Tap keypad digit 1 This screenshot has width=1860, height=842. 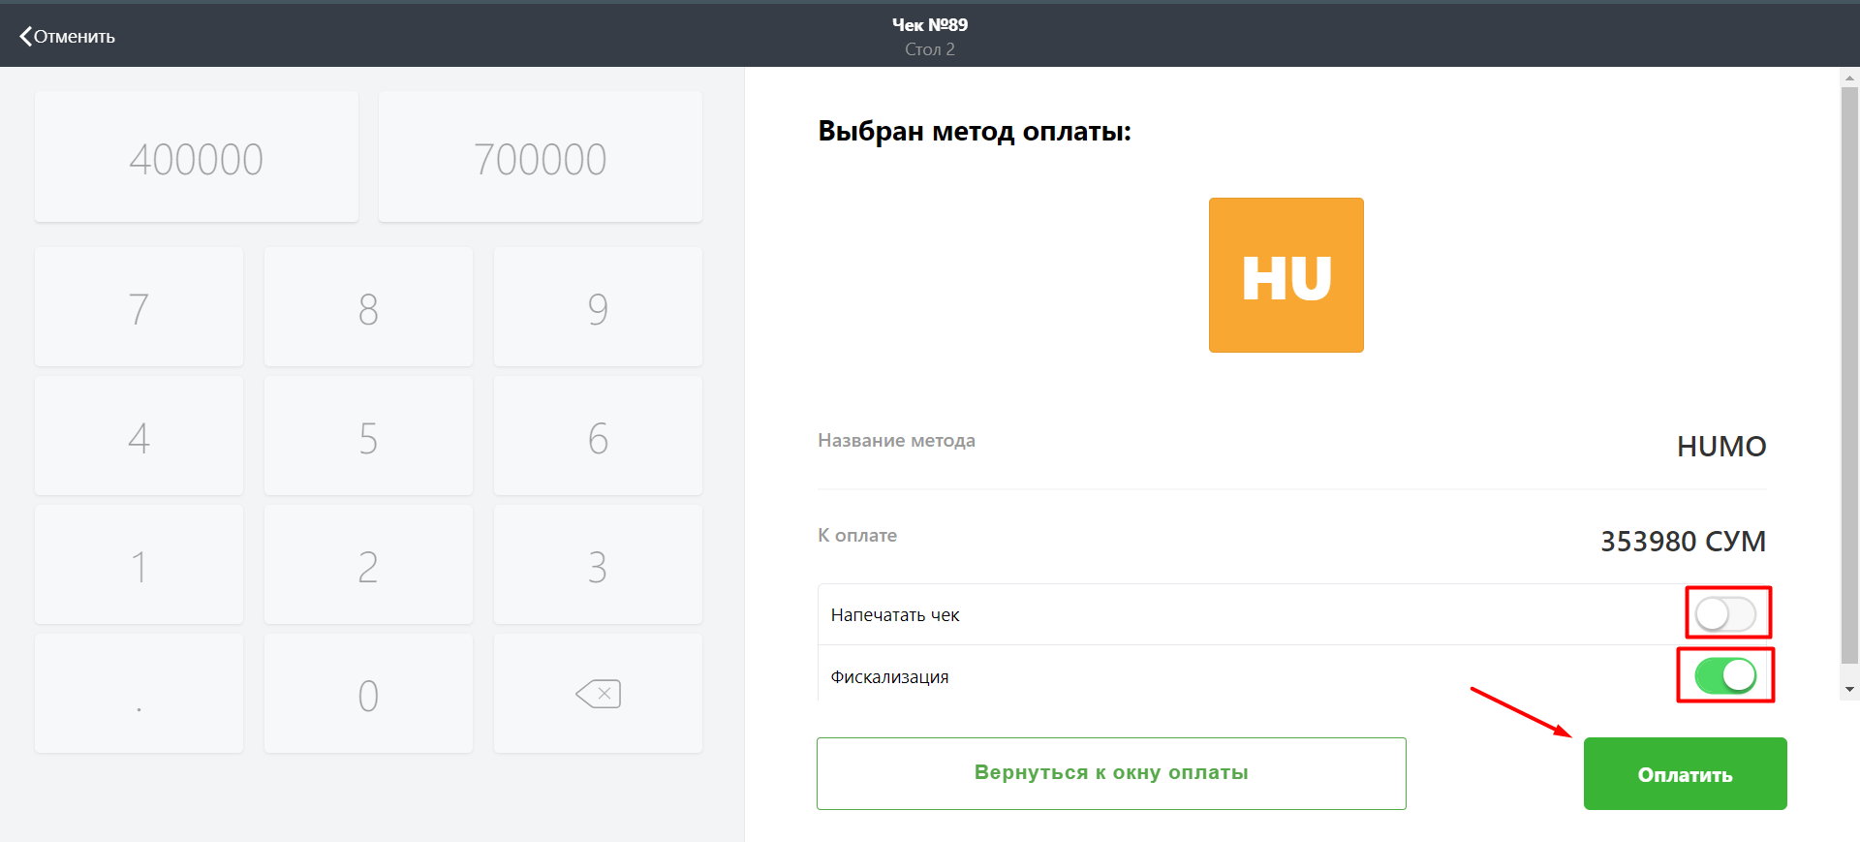coord(139,565)
